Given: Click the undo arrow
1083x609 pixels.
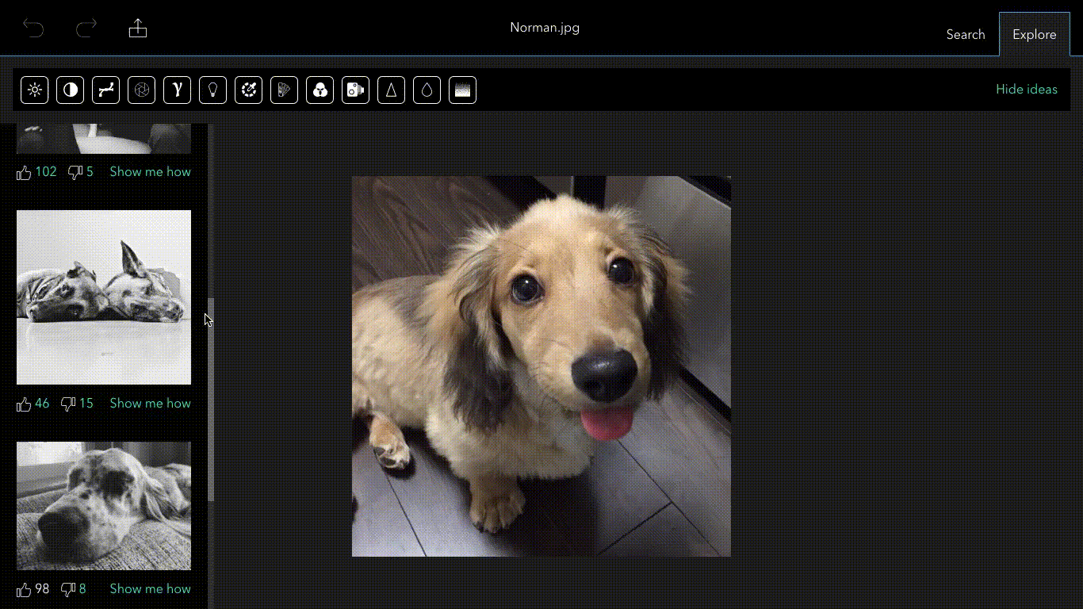Looking at the screenshot, I should (x=33, y=27).
